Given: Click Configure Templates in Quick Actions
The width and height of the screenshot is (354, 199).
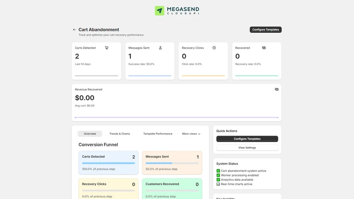Looking at the screenshot, I should pos(247,139).
